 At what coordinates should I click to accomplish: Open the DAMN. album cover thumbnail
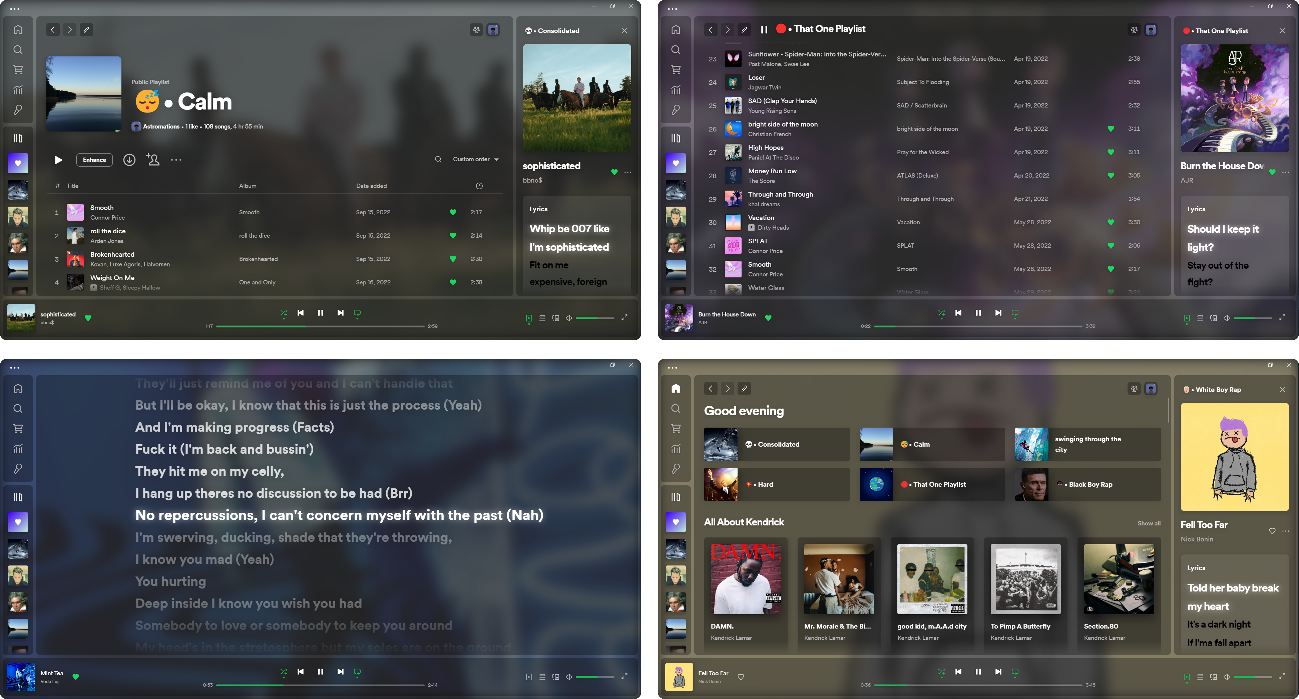pos(745,579)
